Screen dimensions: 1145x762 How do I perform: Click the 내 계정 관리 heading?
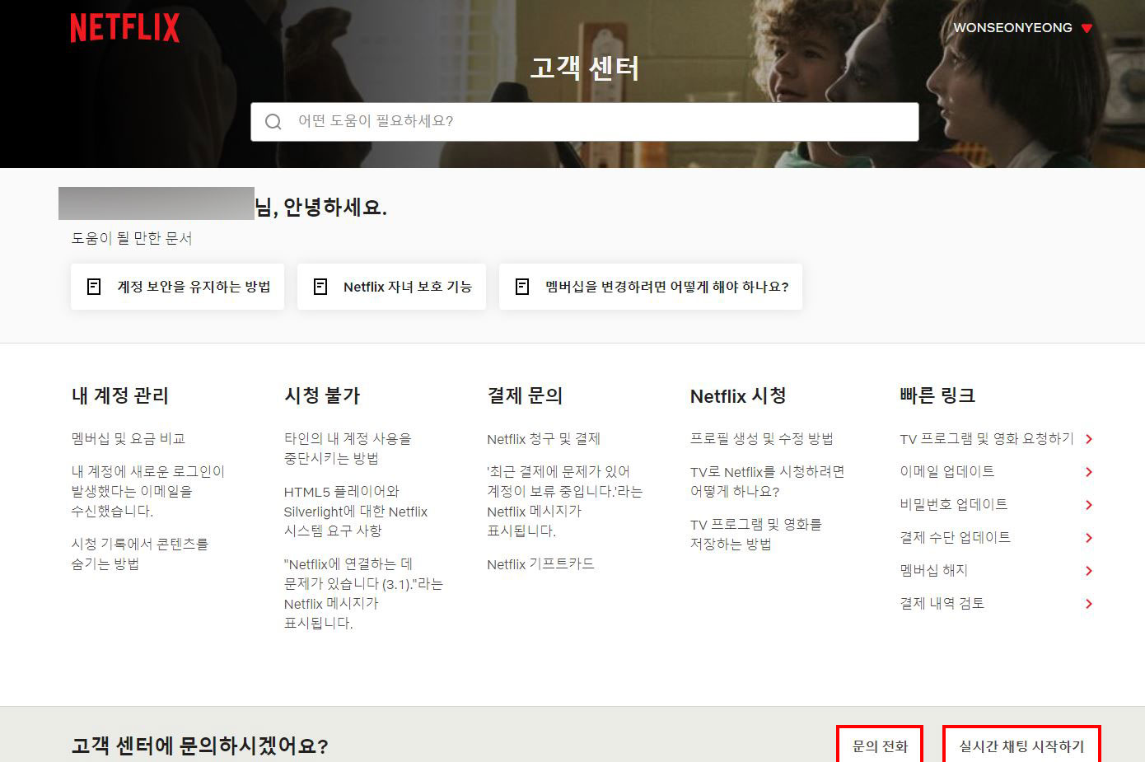click(120, 396)
